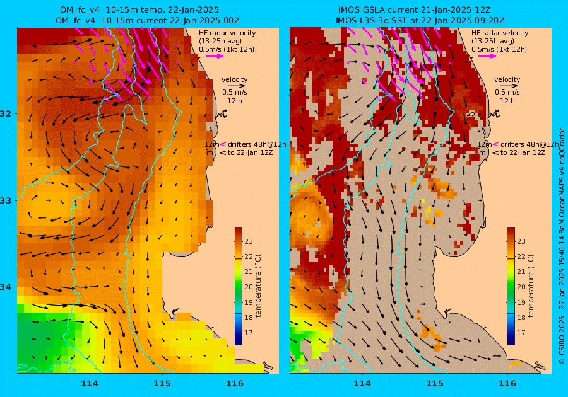Image resolution: width=568 pixels, height=397 pixels.
Task: Click 'drifters 48h@12h' in IMOS map
Action: click(530, 144)
